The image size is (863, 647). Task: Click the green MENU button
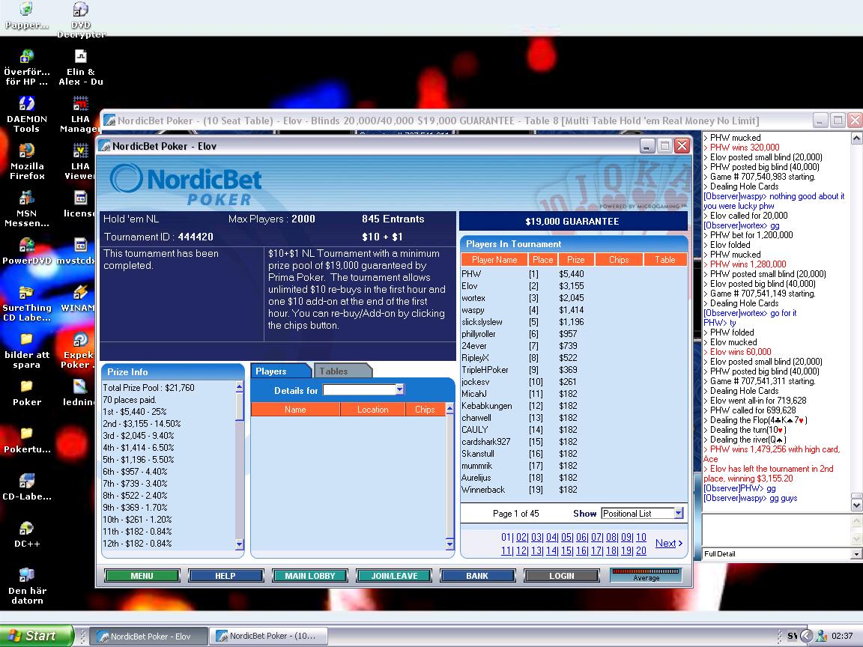[x=142, y=575]
